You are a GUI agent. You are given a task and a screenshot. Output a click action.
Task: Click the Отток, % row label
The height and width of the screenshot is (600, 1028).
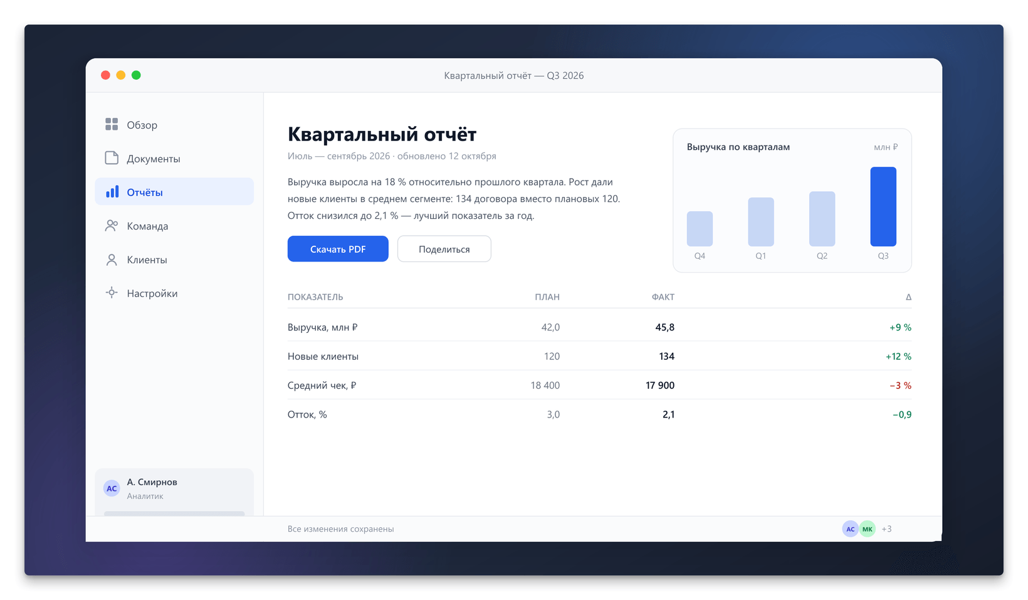pos(307,414)
